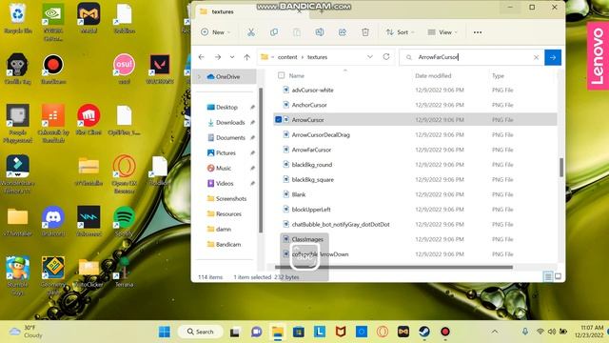Expand the OneDrive tree node

click(x=200, y=77)
